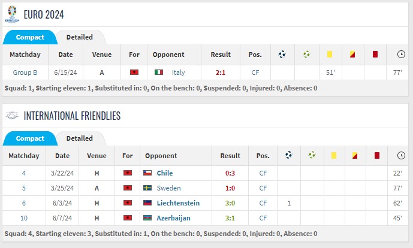
Task: Click the assists green ball icon in EURO 2024 table
Action: pos(306,55)
